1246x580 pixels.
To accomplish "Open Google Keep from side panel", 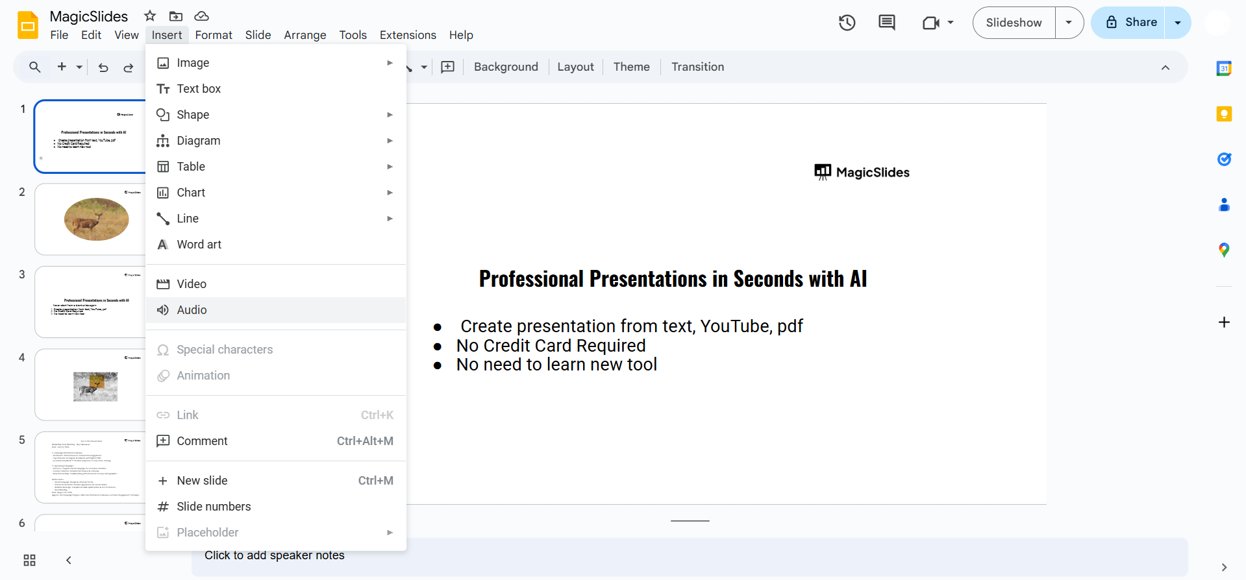I will (1224, 114).
